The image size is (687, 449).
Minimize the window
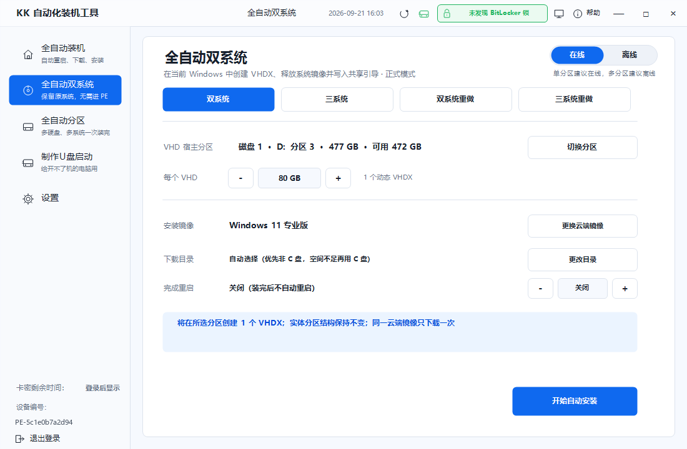click(x=618, y=14)
